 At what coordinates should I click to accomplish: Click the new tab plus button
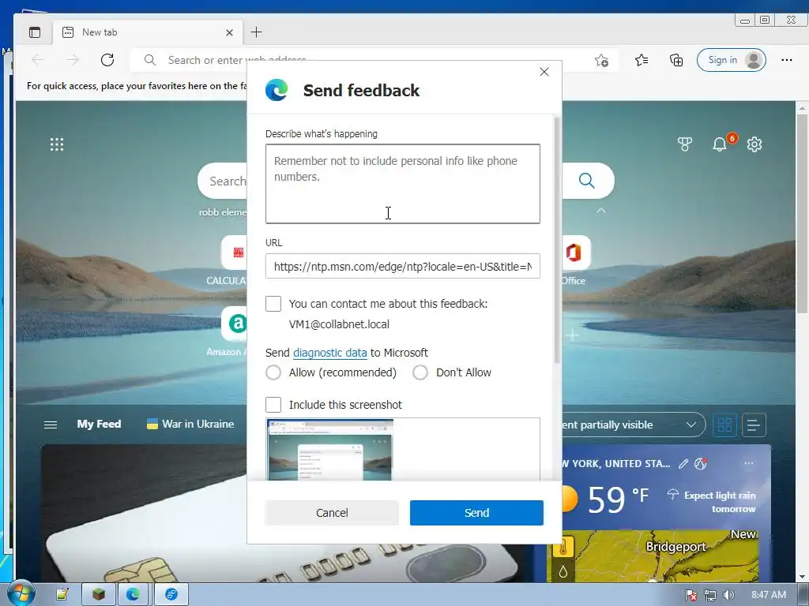[256, 32]
